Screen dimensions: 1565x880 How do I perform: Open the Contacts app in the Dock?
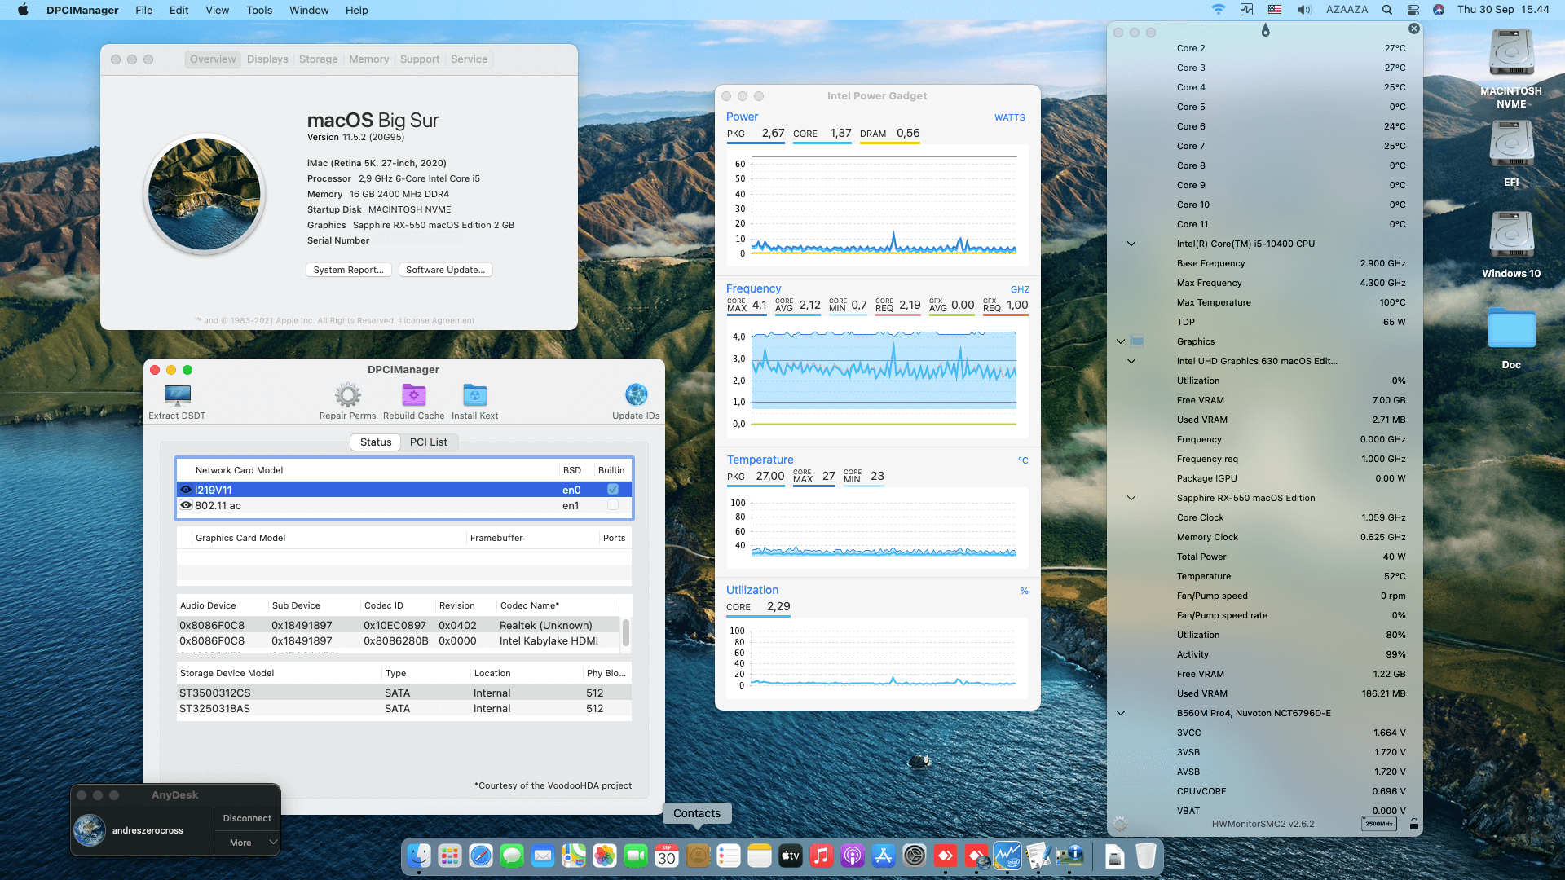point(698,856)
